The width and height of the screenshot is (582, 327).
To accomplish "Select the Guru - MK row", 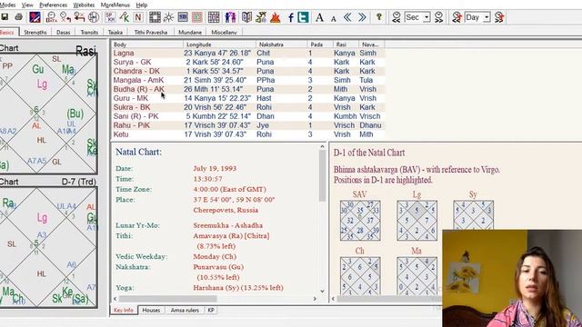I will tap(248, 98).
